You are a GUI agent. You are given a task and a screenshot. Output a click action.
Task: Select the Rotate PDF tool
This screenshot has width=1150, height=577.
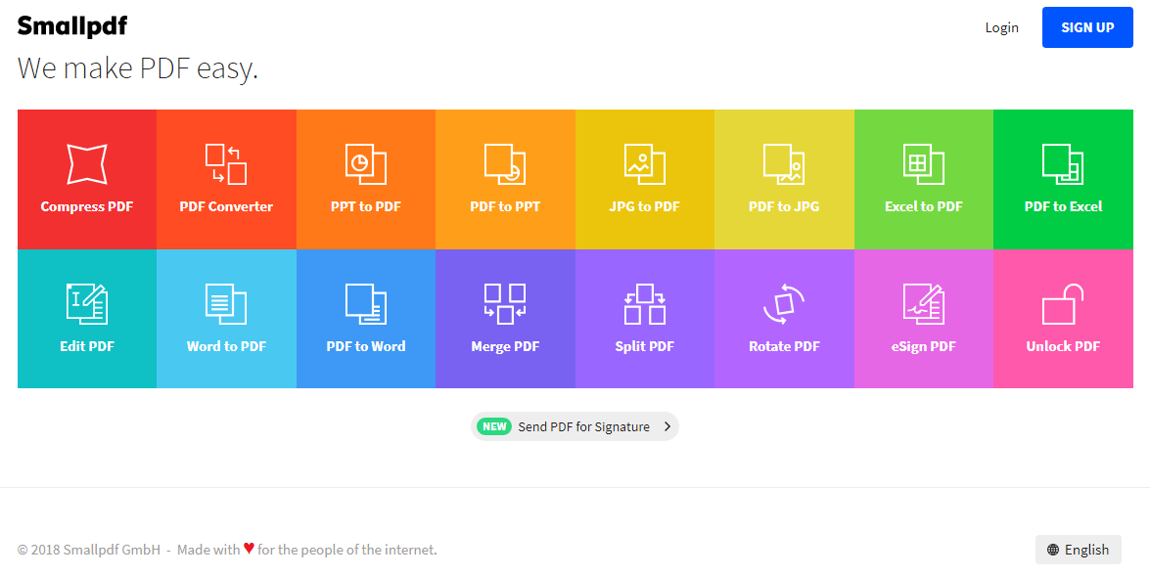[784, 319]
